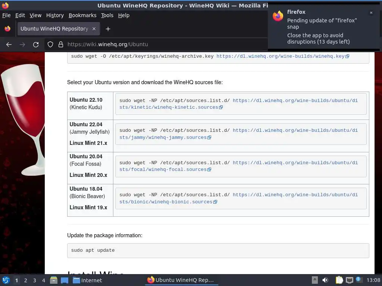
Task: Click the Ubuntu 22.10 table cell text
Action: click(86, 100)
